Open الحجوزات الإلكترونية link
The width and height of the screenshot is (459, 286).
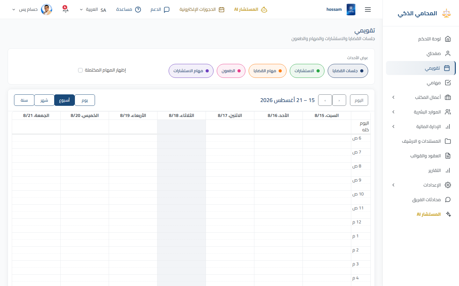point(202,10)
